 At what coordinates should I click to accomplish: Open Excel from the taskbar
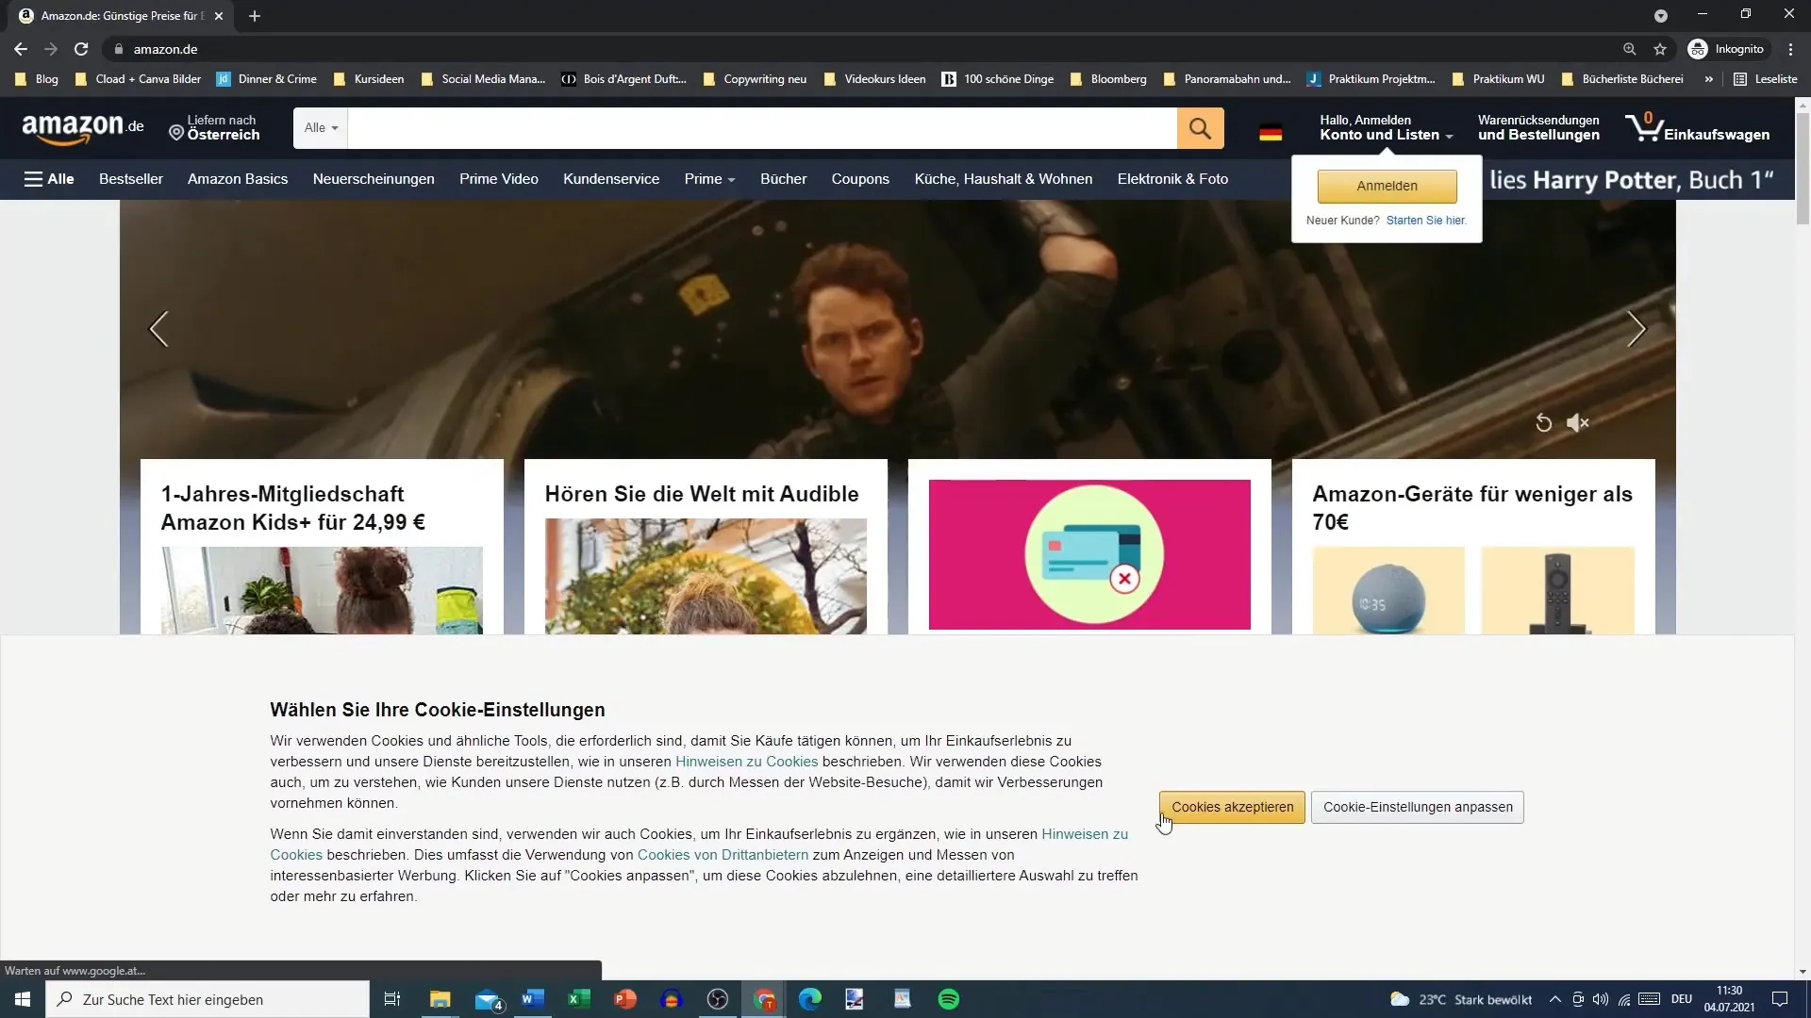coord(578,999)
